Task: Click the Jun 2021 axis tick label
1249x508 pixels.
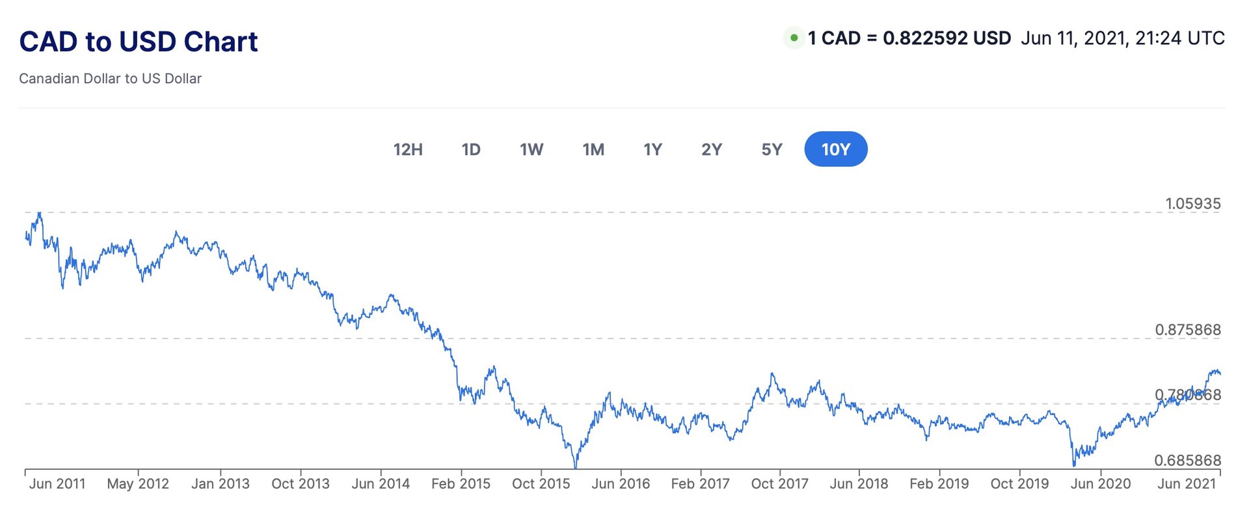Action: coord(1187,484)
